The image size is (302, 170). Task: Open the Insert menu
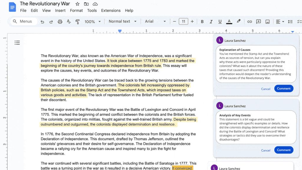(x=60, y=10)
